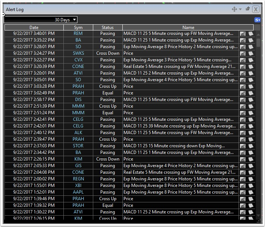Select 'MACD 11 25 15 Minute crossing down' alert name
This screenshot has height=227, width=265.
click(x=174, y=146)
